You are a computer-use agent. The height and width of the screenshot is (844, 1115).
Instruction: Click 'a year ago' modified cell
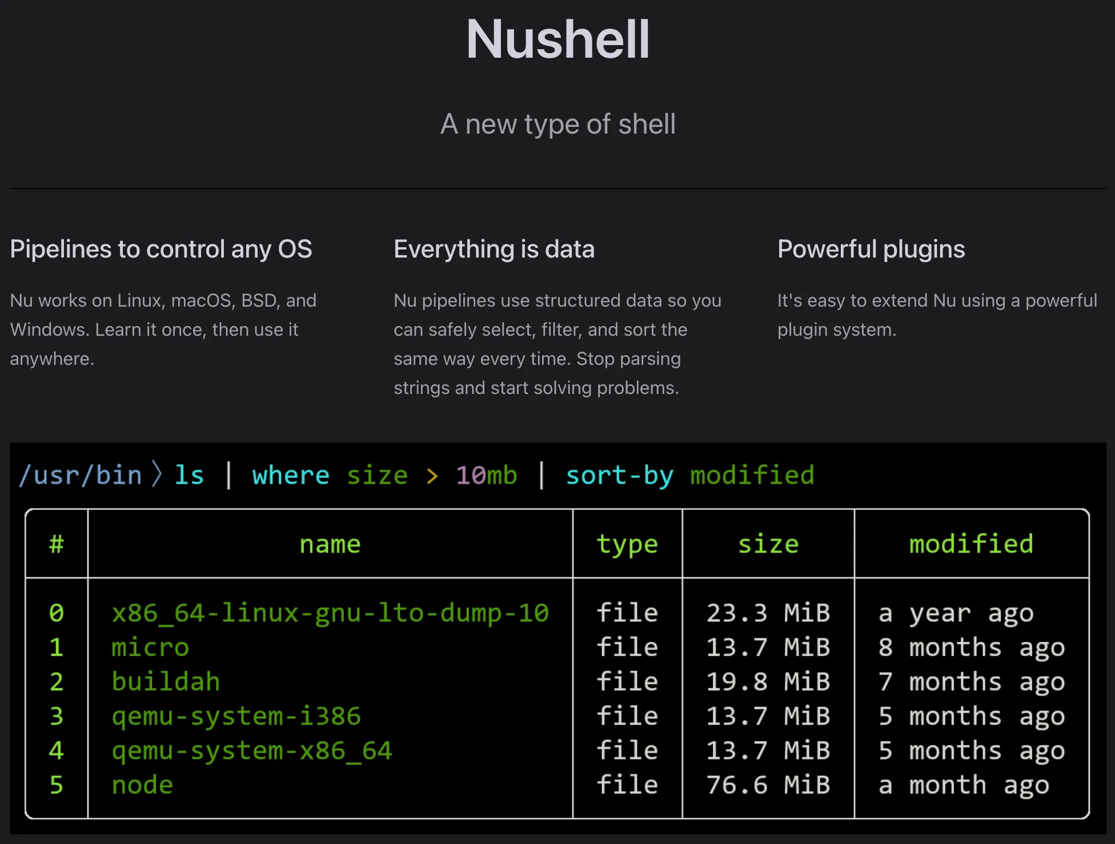click(956, 614)
